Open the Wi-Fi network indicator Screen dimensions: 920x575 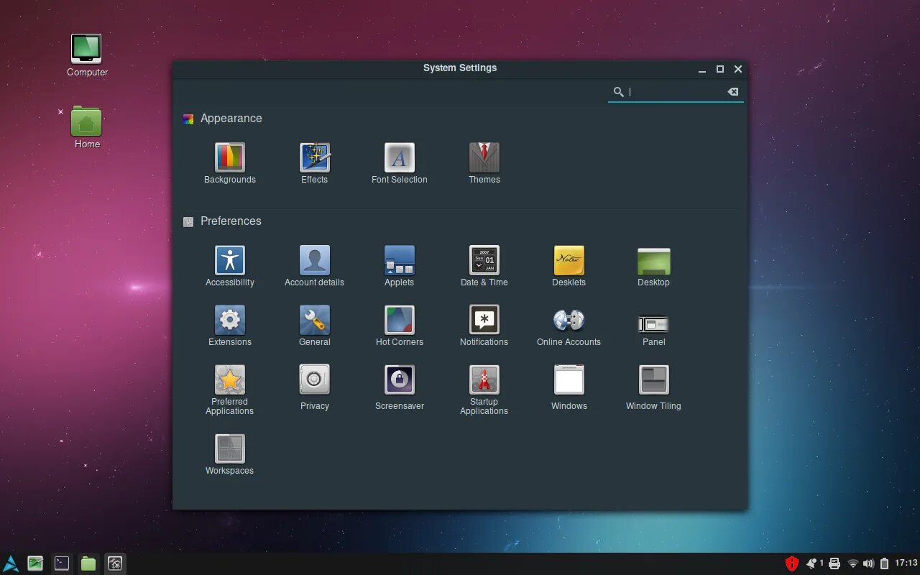[x=853, y=563]
